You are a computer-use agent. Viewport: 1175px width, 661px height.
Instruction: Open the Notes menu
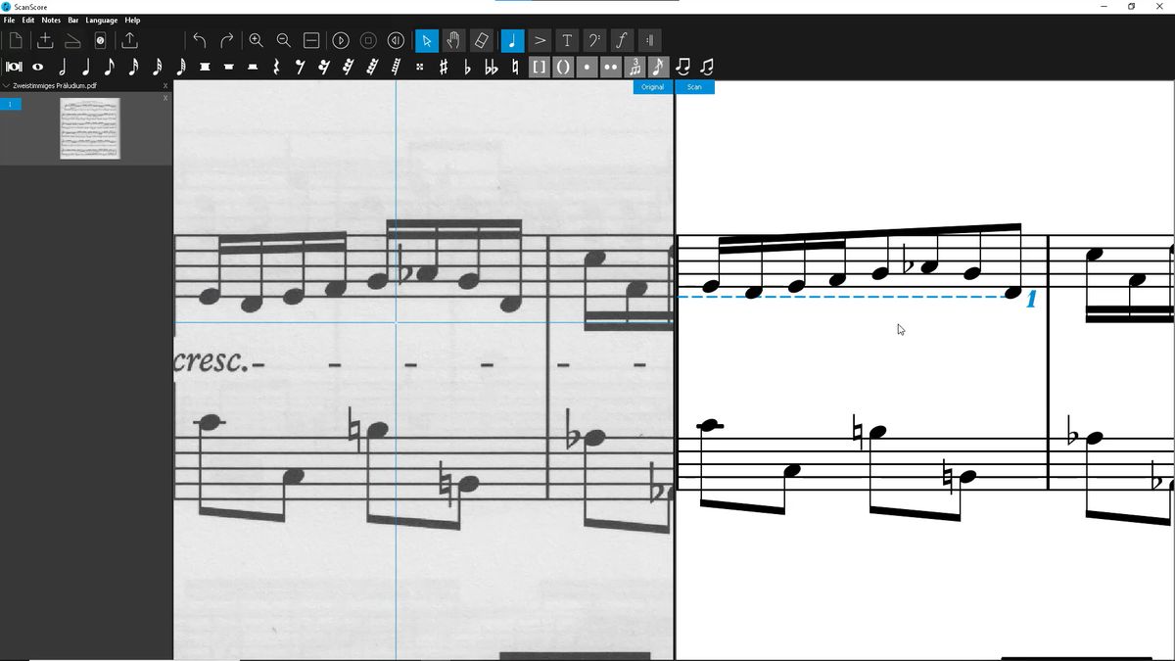pos(50,19)
